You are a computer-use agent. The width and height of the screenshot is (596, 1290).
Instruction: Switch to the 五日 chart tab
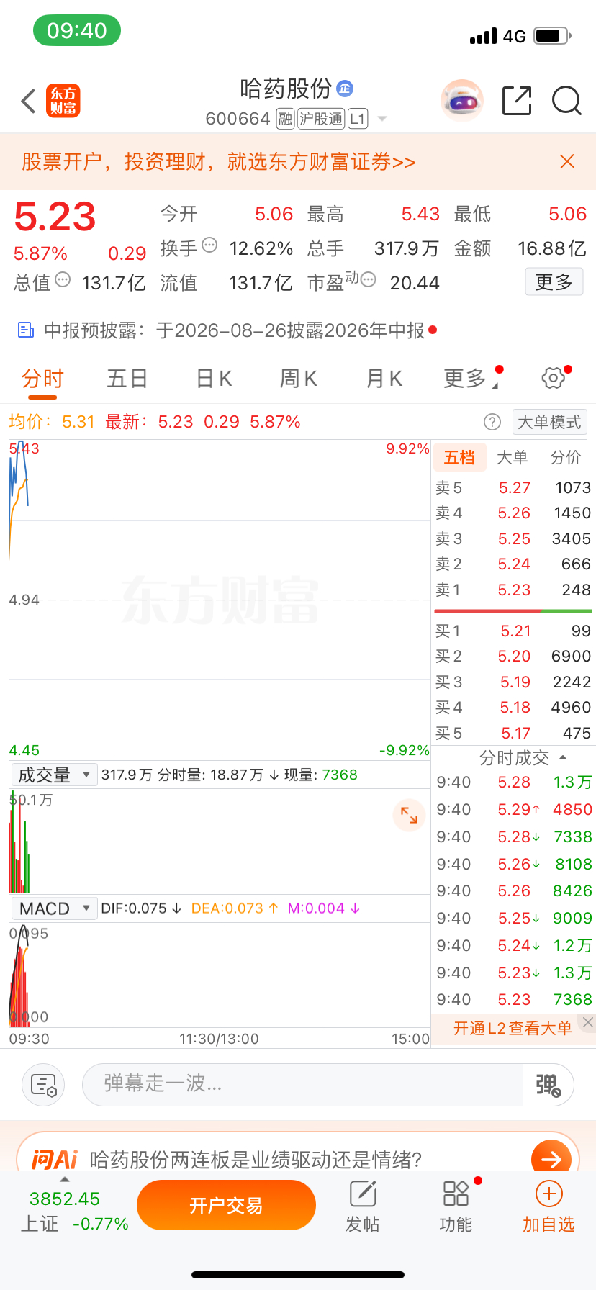tap(127, 379)
